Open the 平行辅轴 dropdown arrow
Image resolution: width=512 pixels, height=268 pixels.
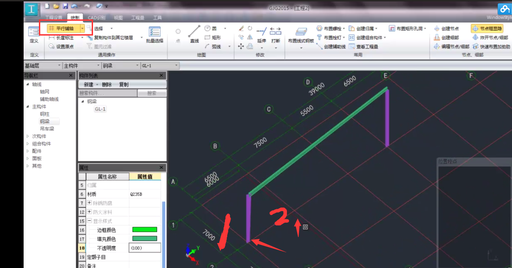pyautogui.click(x=82, y=28)
